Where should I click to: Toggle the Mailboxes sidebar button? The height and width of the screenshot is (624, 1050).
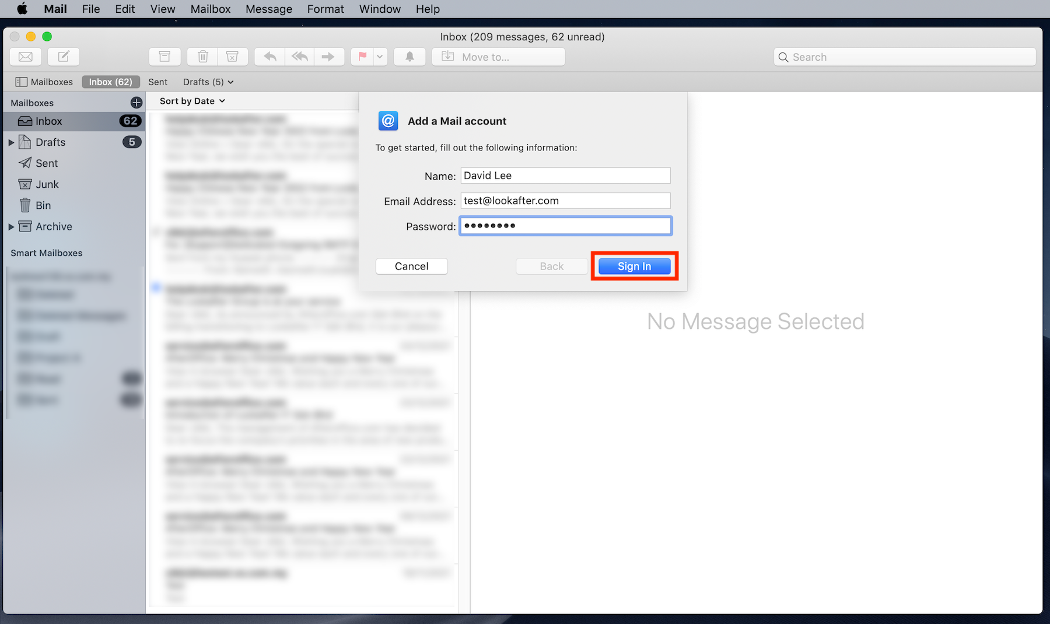44,82
